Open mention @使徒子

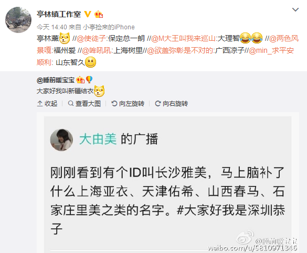pyautogui.click(x=91, y=38)
